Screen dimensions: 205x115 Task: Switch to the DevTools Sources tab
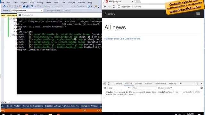[x=138, y=84]
